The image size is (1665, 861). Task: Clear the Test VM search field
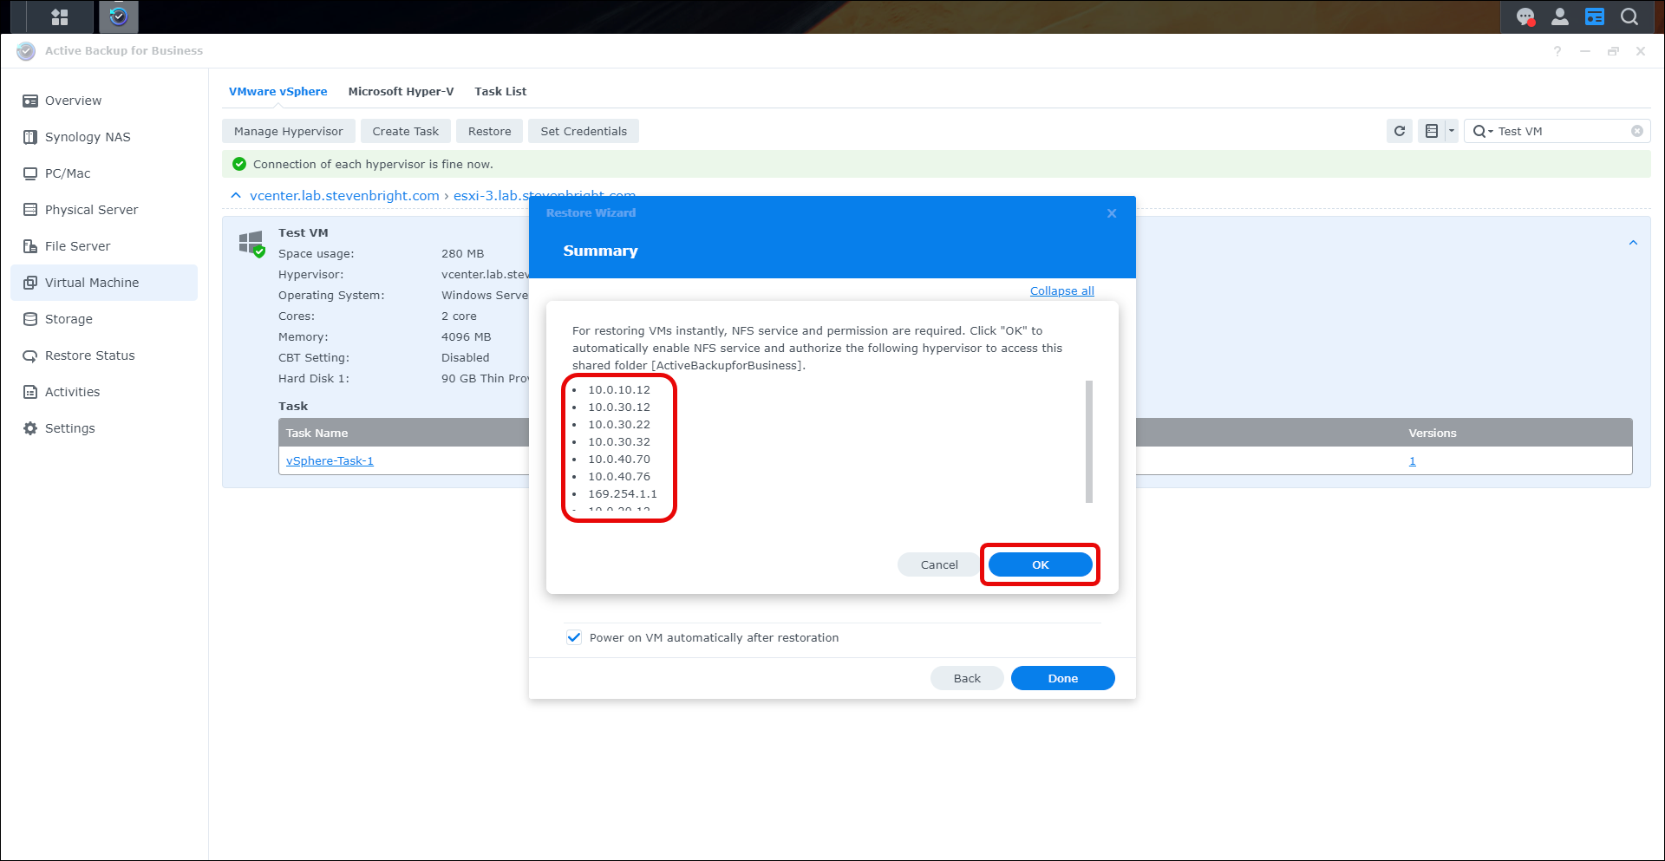(1636, 131)
